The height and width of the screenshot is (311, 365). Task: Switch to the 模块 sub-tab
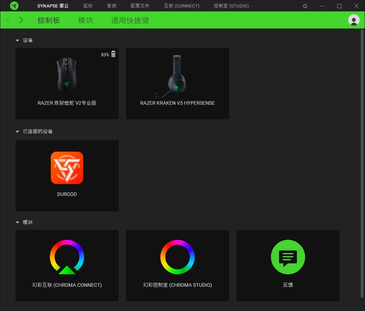point(86,20)
